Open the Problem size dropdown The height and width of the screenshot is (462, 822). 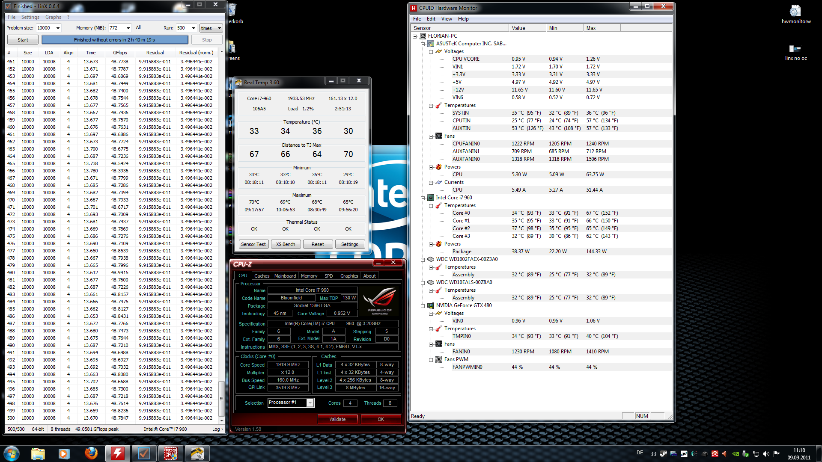[58, 28]
